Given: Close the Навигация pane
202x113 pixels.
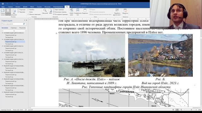Looking at the screenshot, I should [27, 20].
